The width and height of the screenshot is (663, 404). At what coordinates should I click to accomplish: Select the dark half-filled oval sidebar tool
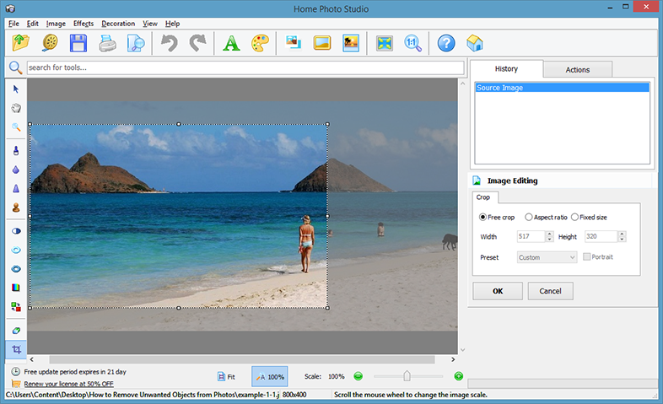16,231
